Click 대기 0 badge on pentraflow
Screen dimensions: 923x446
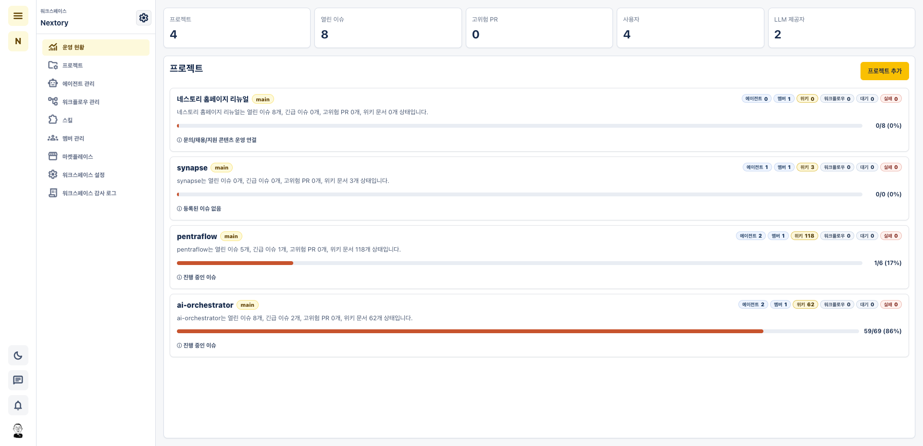(x=867, y=236)
